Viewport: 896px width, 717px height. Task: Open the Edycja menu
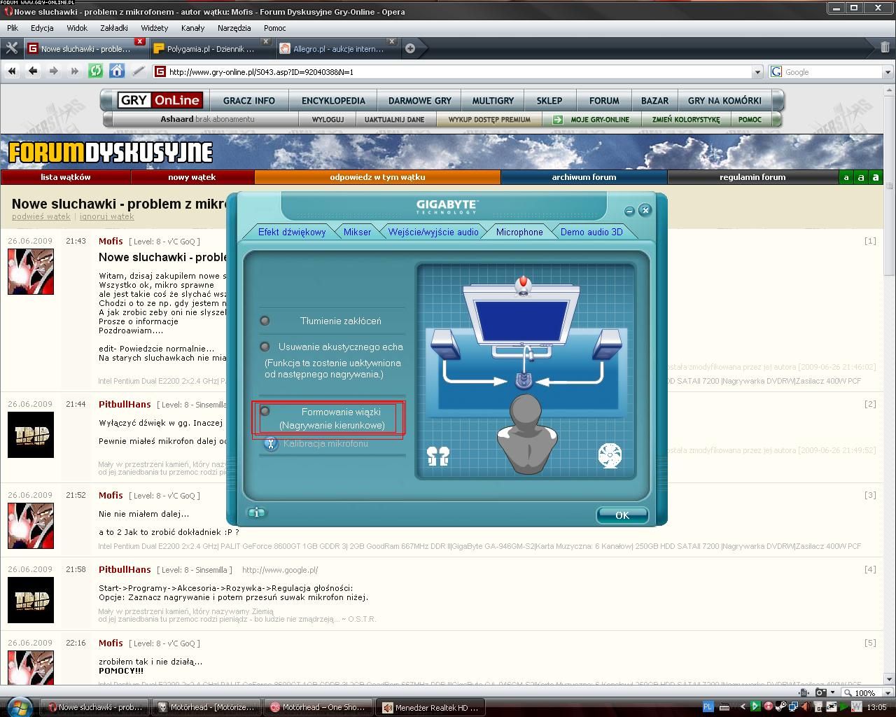point(42,28)
